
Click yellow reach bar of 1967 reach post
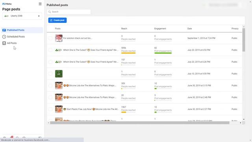[124, 112]
